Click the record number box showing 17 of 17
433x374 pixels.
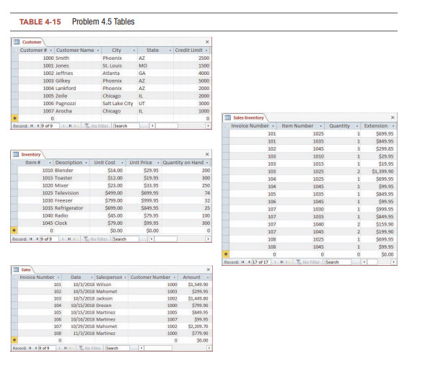click(261, 262)
